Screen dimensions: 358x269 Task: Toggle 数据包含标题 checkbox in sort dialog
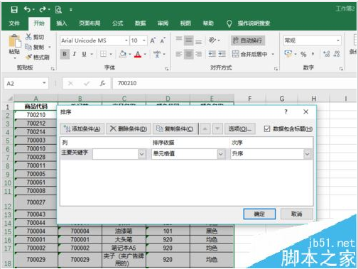pos(267,129)
